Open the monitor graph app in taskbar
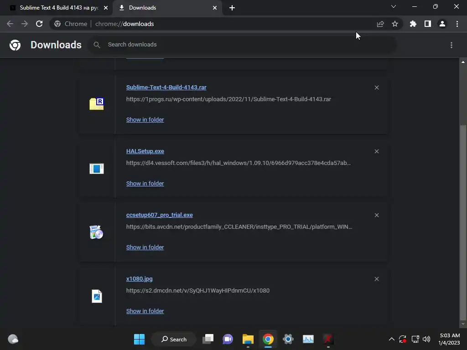Viewport: 467px width, 350px height. [308, 339]
